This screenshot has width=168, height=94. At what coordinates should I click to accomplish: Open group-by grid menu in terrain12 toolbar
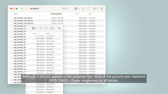click(x=77, y=9)
